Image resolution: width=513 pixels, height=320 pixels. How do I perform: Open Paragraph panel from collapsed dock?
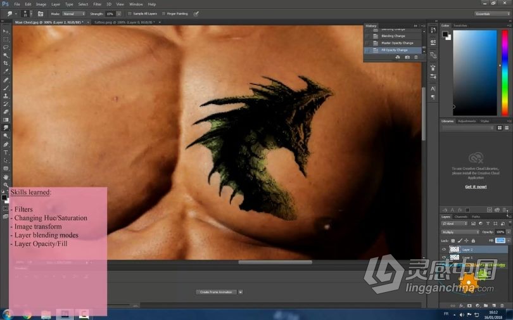coord(433,97)
